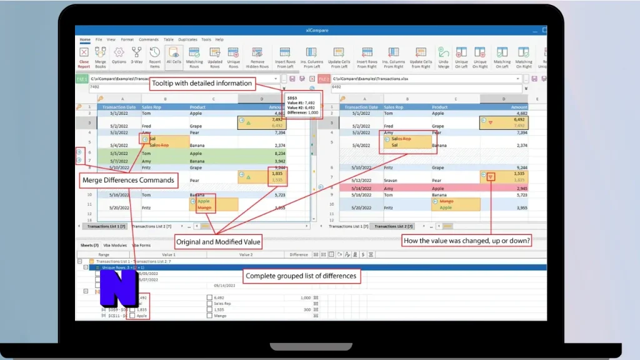Click the dollar sign icon in differences toolbar
This screenshot has height=360, width=640.
(x=363, y=255)
